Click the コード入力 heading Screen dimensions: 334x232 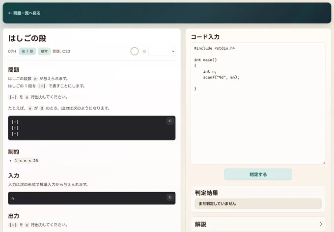pos(205,37)
